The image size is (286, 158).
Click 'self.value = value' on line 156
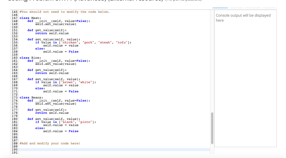click(61, 46)
